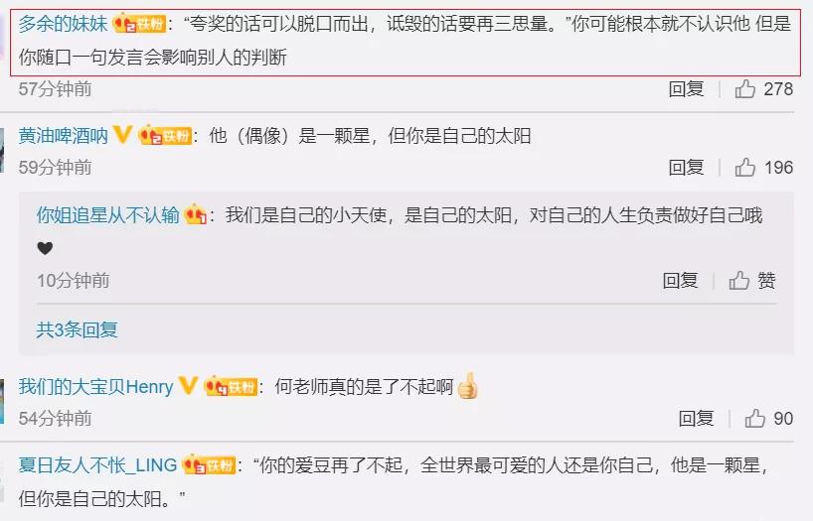Open 你姐追星从不认输's profile link
813x521 pixels.
(x=108, y=214)
